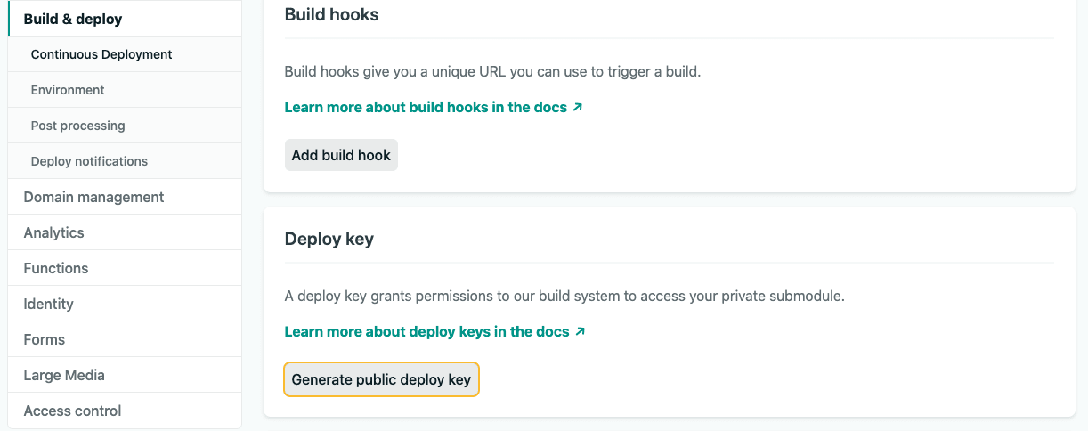This screenshot has height=431, width=1088.
Task: Follow the Learn more about build hooks link
Action: click(426, 107)
